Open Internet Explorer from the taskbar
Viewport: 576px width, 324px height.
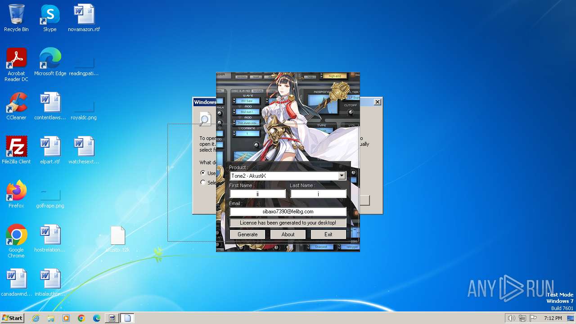[36, 318]
